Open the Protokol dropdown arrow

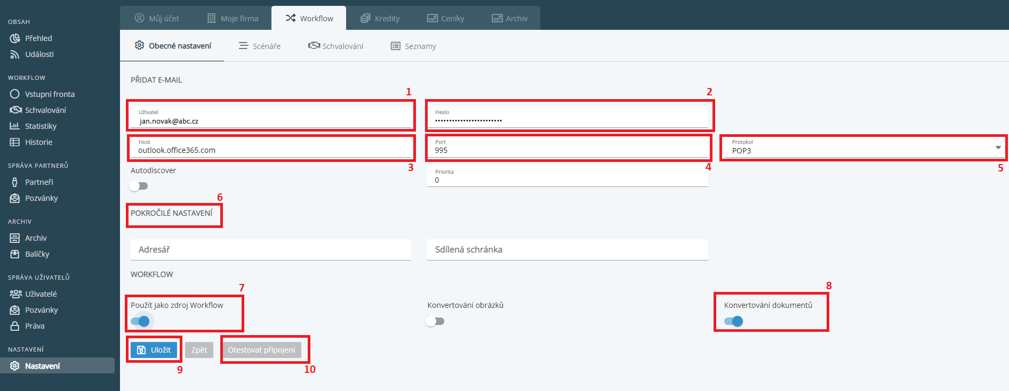[998, 148]
